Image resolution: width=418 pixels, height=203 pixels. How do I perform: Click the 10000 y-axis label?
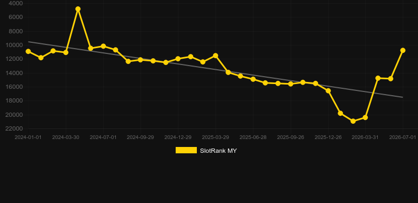[14, 45]
